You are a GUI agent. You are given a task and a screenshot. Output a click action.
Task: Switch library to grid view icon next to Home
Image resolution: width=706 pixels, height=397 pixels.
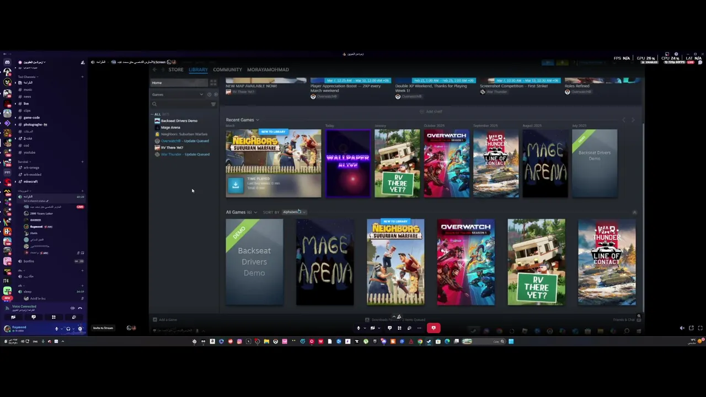point(213,83)
